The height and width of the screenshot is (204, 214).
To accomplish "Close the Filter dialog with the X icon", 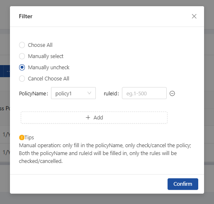I will pos(194,16).
